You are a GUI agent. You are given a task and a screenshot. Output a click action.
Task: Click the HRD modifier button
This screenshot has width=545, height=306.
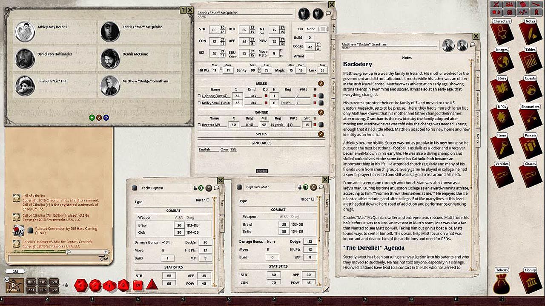[x=32, y=282]
